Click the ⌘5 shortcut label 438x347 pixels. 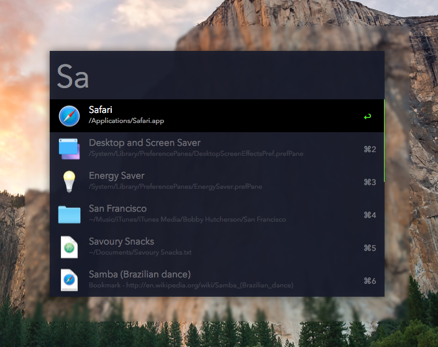(x=370, y=248)
